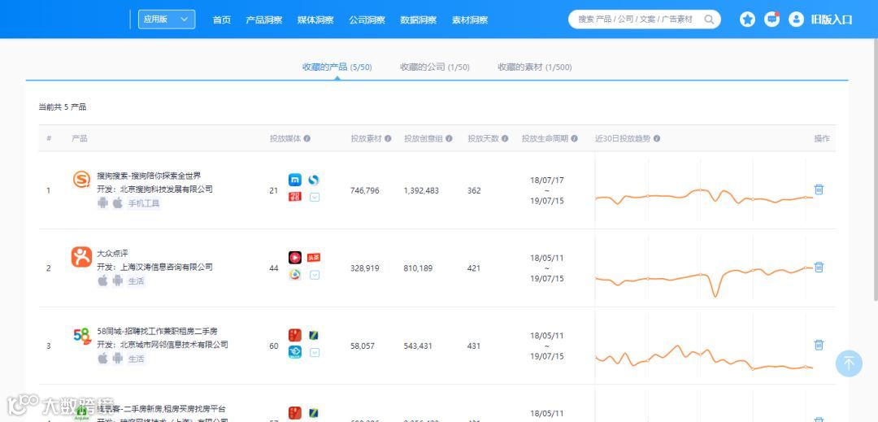
Task: Click the 旧版入口 link
Action: (x=832, y=20)
